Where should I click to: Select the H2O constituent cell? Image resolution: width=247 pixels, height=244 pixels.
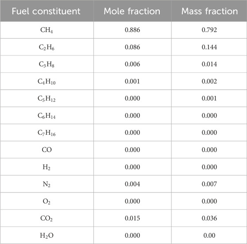pyautogui.click(x=46, y=235)
